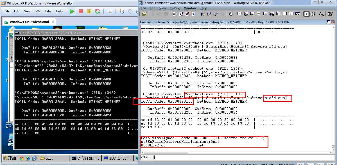Image resolution: width=337 pixels, height=165 pixels.
Task: Click the Command window dock icon in WinDbg
Action: click(328, 22)
